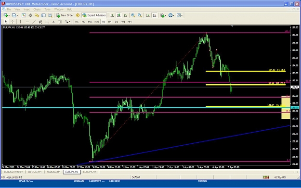Switch to the EURUSD,Weekly chart tab
301x188 pixels.
(13, 172)
